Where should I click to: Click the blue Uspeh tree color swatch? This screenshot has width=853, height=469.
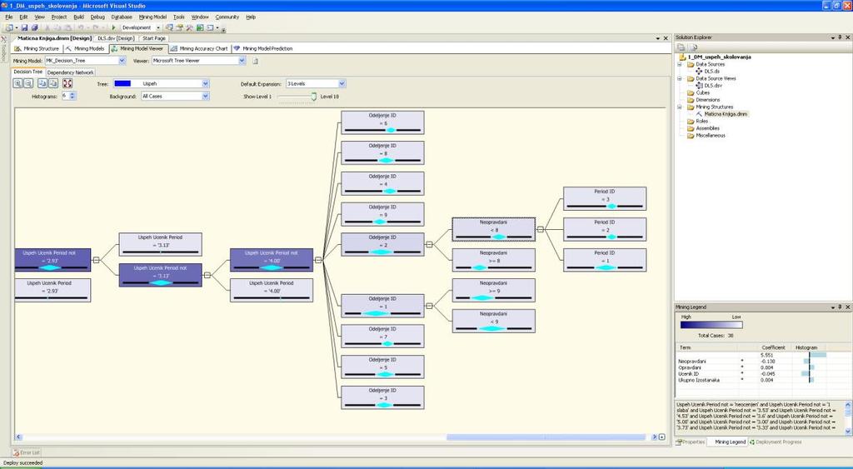[122, 84]
